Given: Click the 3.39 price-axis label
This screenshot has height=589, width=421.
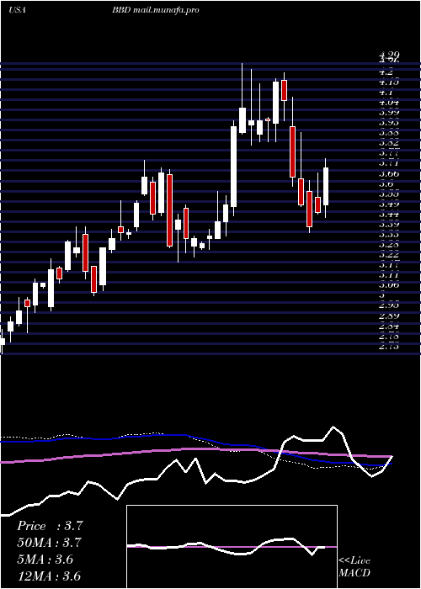Looking at the screenshot, I should [389, 225].
